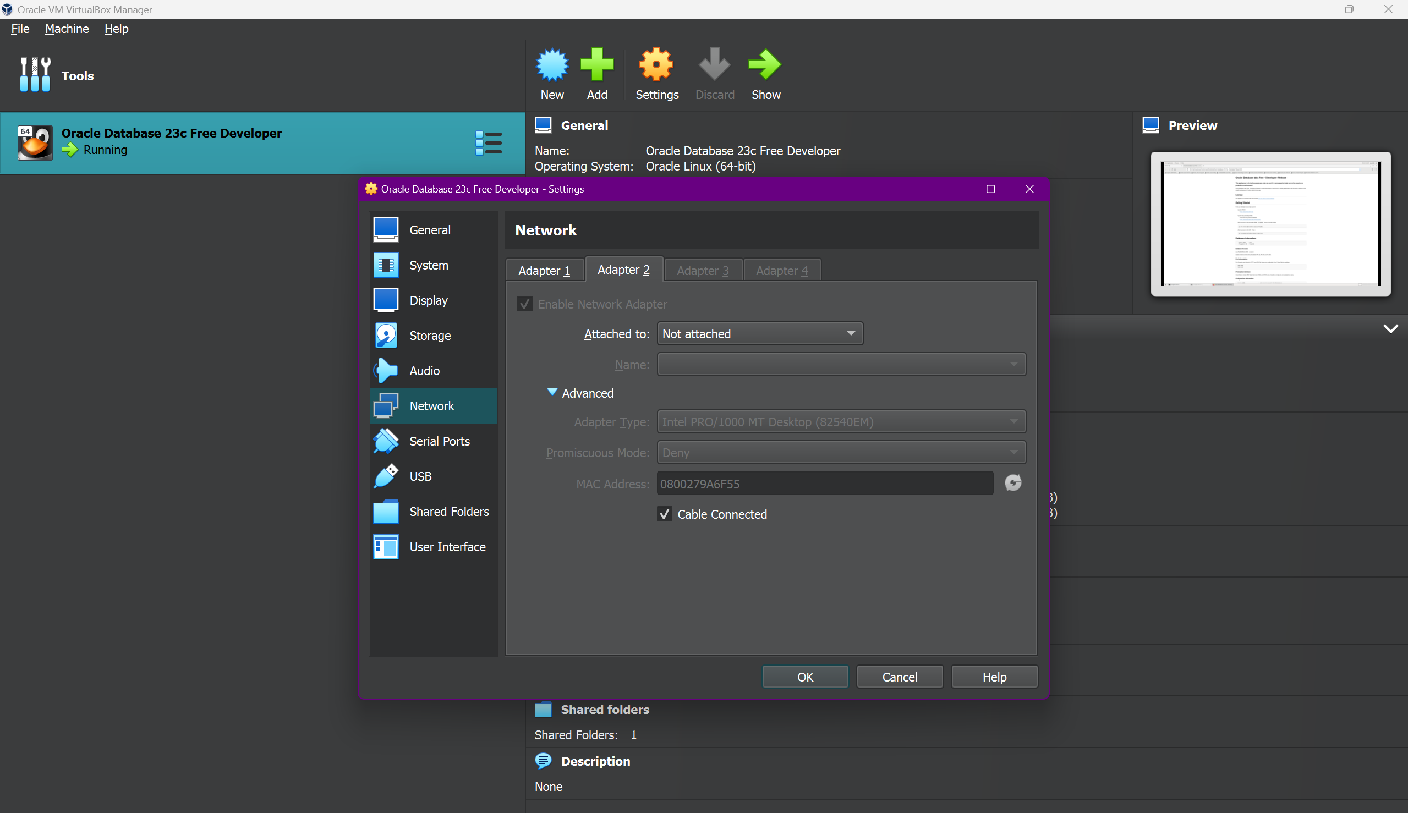The height and width of the screenshot is (813, 1408).
Task: Select Audio category in Settings sidebar
Action: tap(433, 371)
